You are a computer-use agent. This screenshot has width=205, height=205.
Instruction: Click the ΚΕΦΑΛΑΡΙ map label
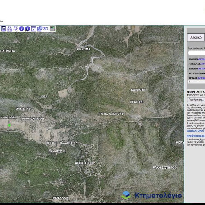click(61, 198)
